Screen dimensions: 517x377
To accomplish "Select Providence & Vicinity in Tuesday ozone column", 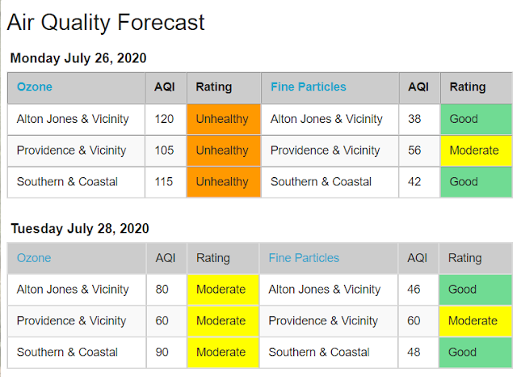I will point(72,321).
